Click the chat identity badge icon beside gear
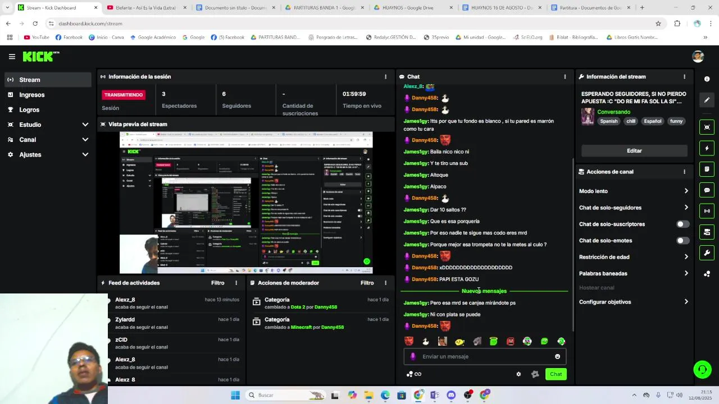Viewport: 719px width, 404px height. (x=535, y=374)
